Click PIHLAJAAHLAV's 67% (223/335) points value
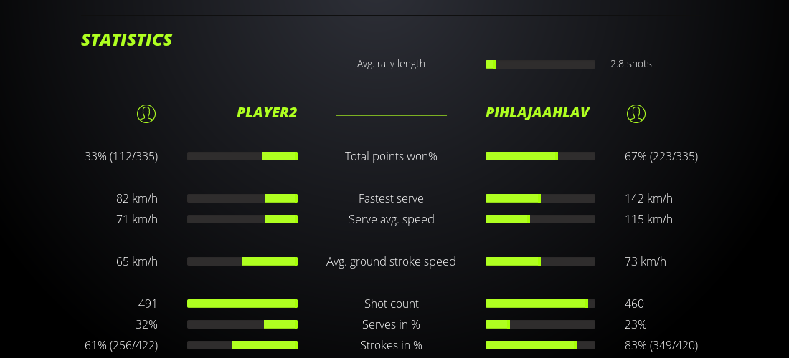This screenshot has height=358, width=789. 661,156
